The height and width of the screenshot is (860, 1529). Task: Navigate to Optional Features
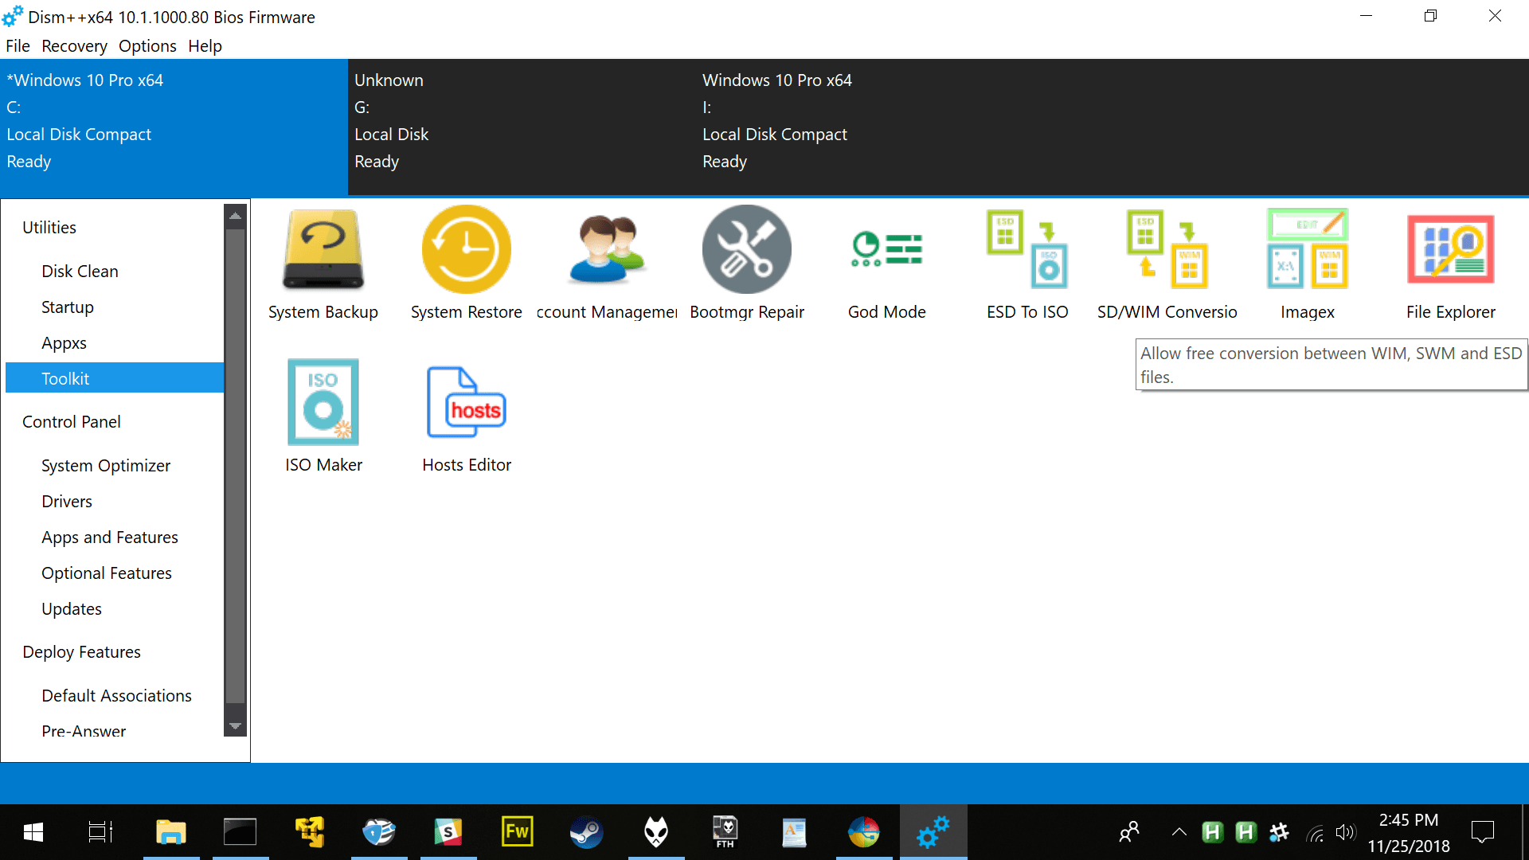coord(106,573)
